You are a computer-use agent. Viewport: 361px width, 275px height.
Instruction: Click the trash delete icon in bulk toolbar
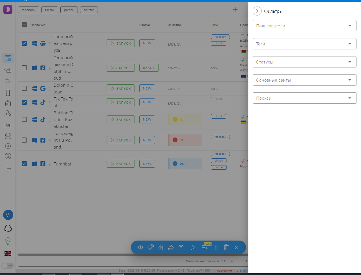[x=226, y=247]
